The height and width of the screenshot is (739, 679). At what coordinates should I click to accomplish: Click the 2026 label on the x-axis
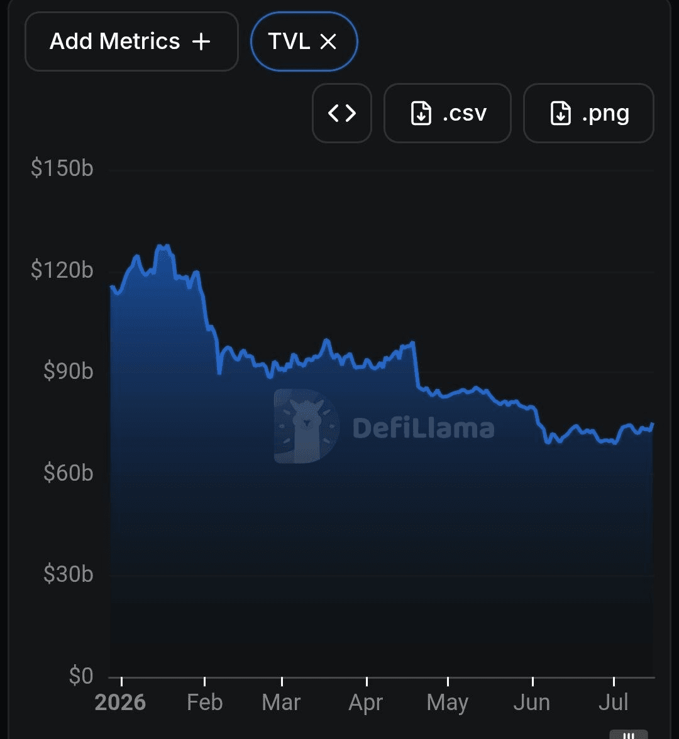coord(120,702)
